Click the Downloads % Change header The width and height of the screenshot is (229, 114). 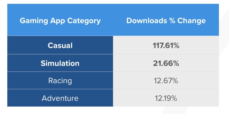(x=166, y=20)
